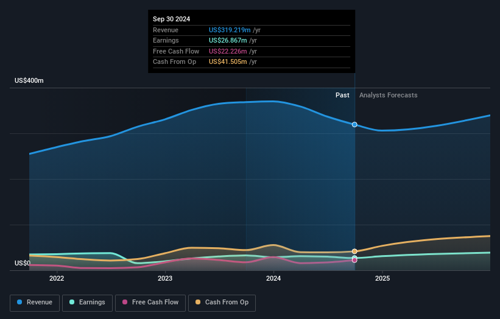Click the US$22.226m free cash flow value
500x319 pixels.
(228, 51)
